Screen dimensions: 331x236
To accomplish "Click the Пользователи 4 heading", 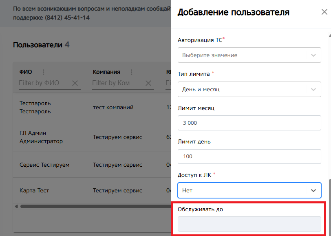I will coord(41,45).
